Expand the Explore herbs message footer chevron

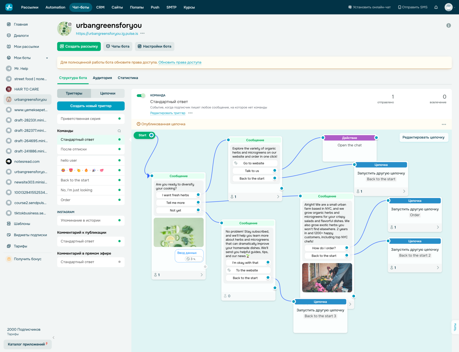pos(278,197)
